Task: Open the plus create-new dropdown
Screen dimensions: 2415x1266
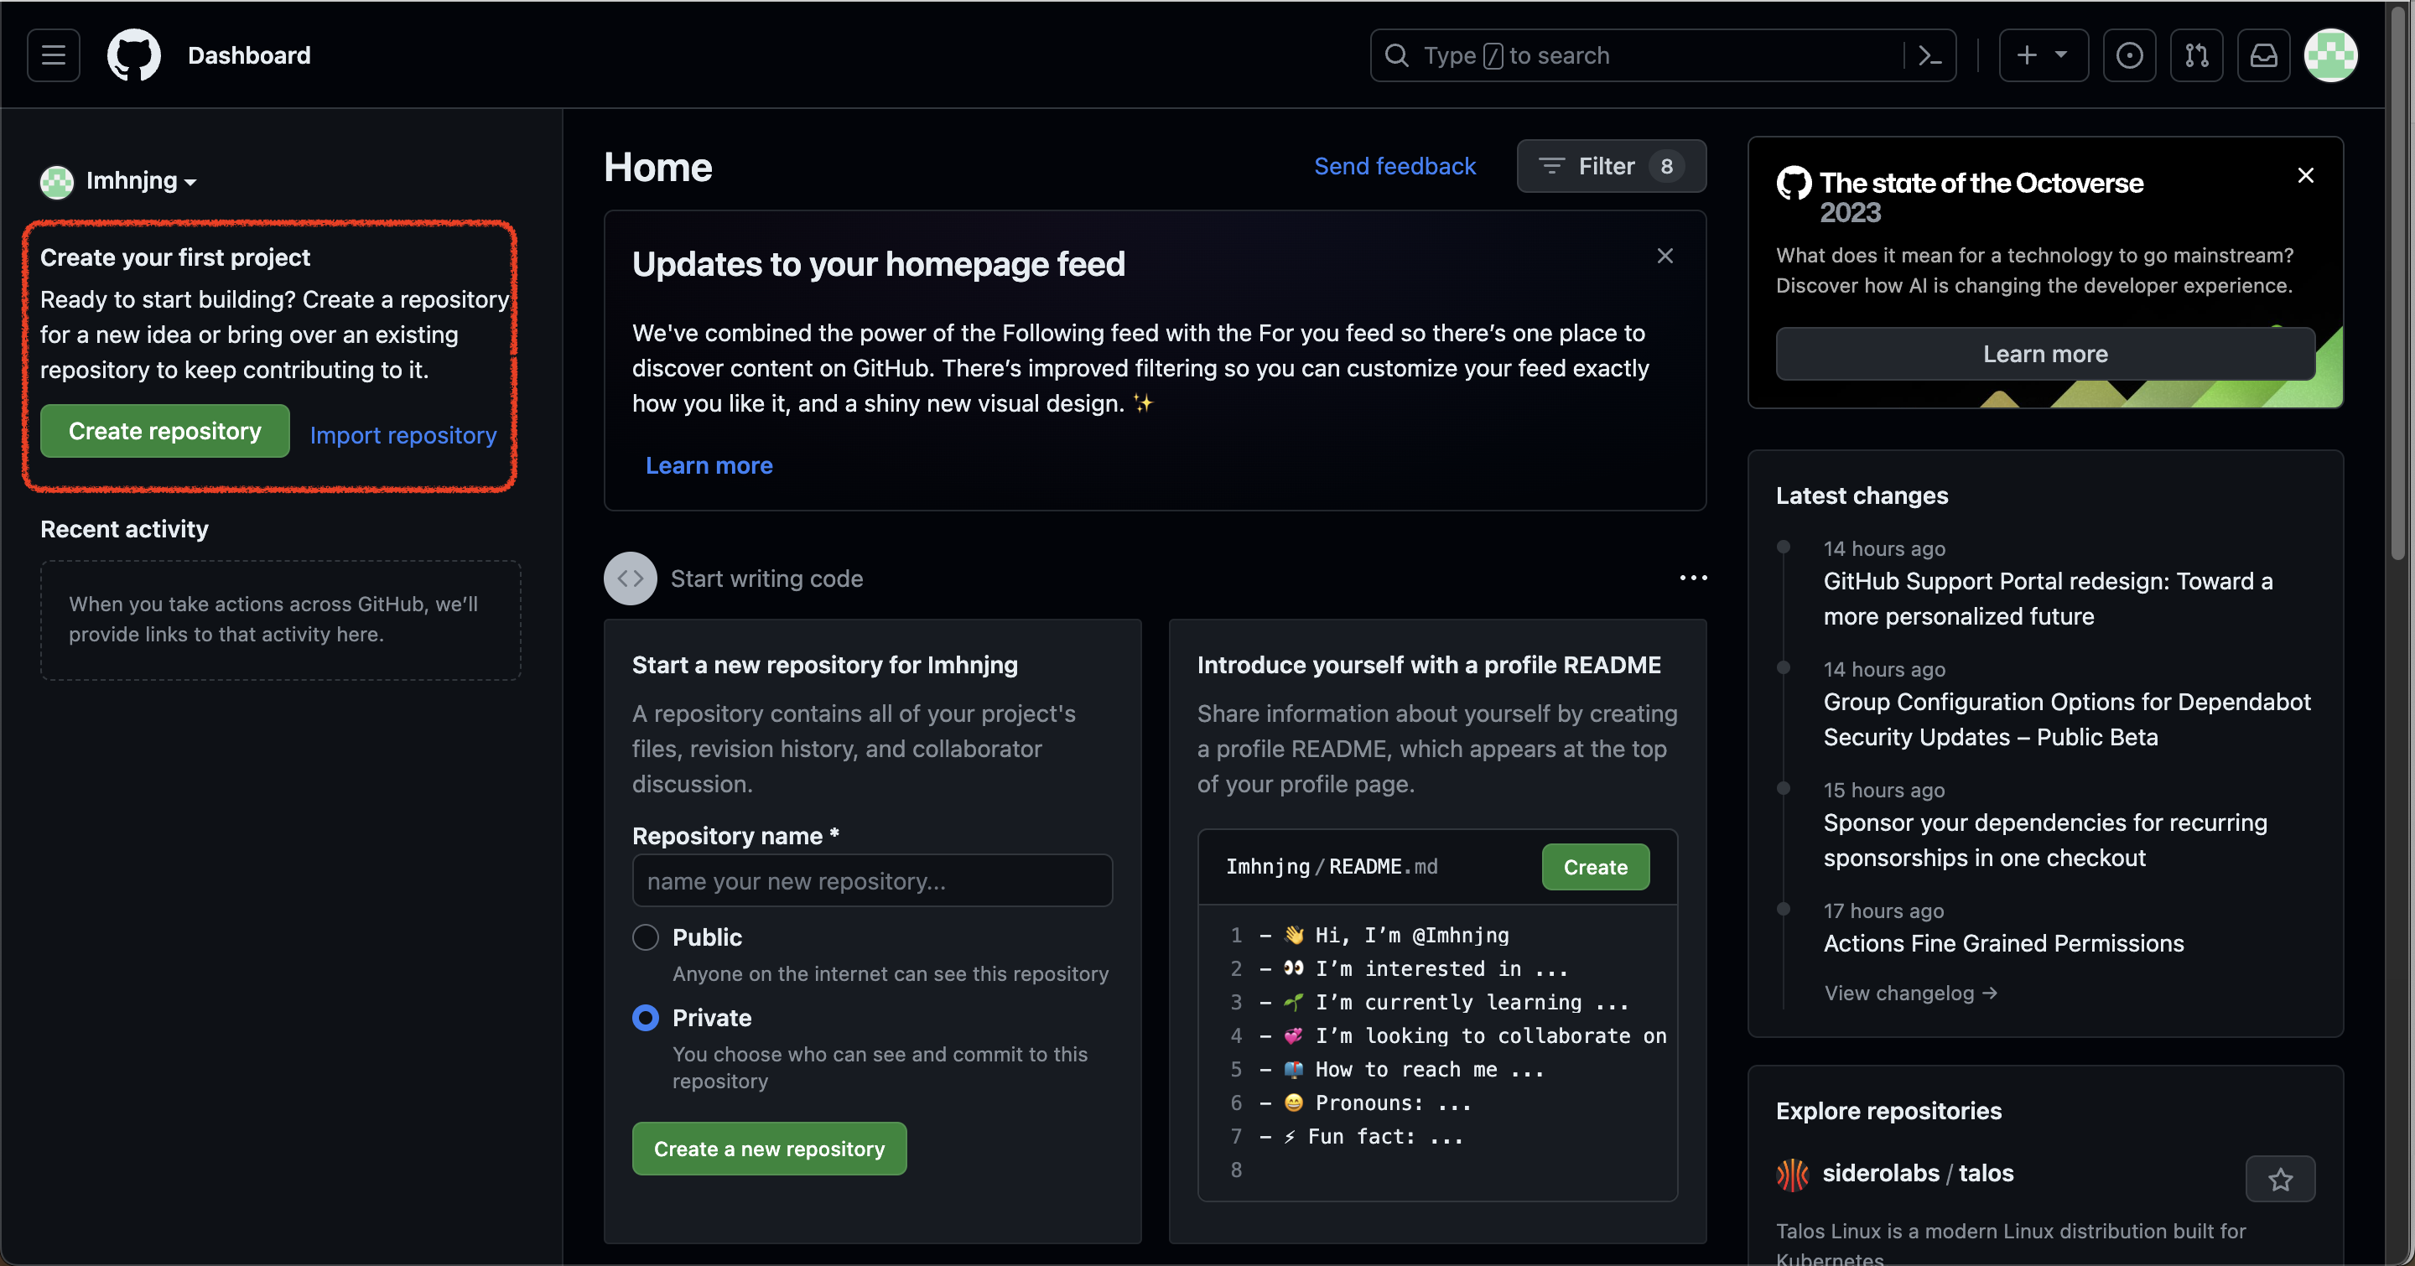Action: [2043, 55]
